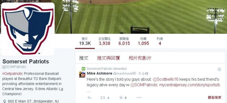
Task: Open the #Getpatriotic hashtag link
Action: click(x=13, y=74)
